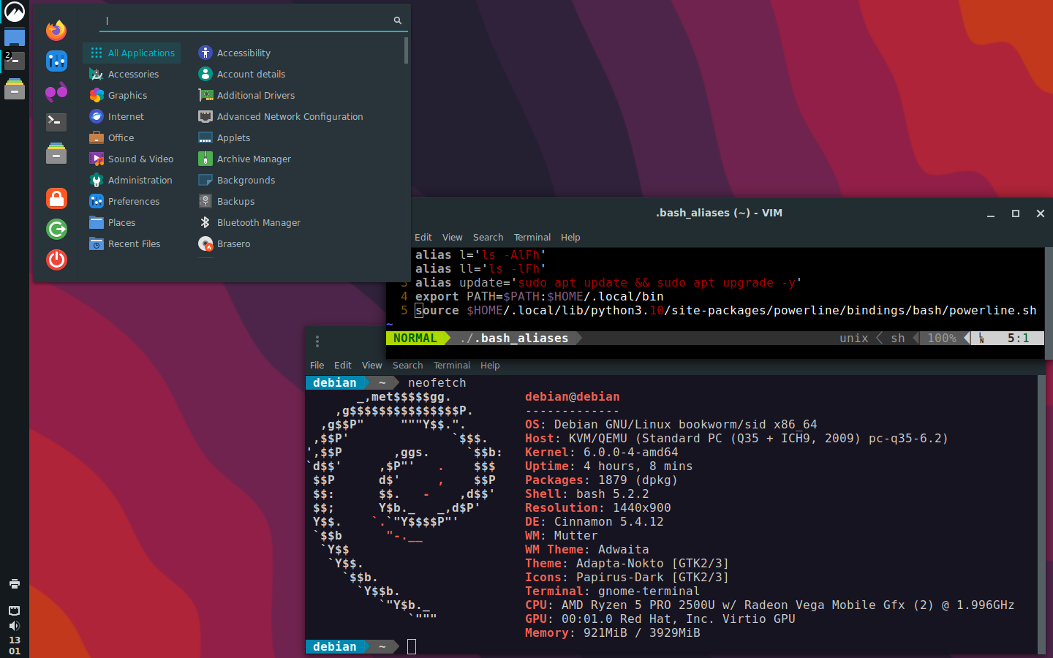Switch to the grouped terminal windows badge 2
The width and height of the screenshot is (1053, 658).
pyautogui.click(x=15, y=61)
